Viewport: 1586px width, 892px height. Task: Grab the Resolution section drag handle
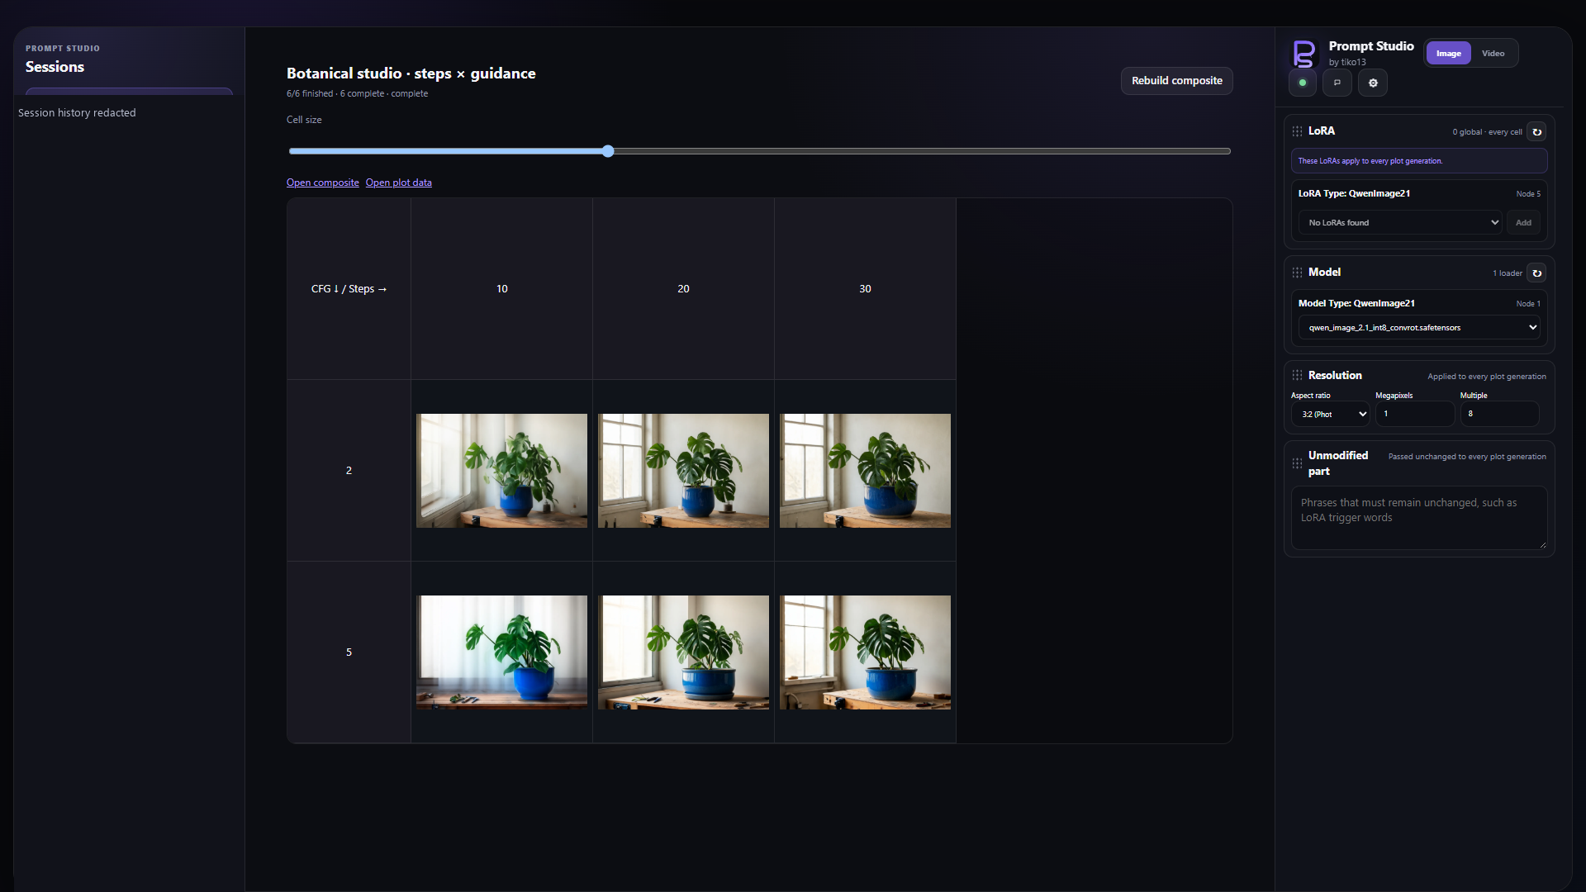click(x=1297, y=376)
